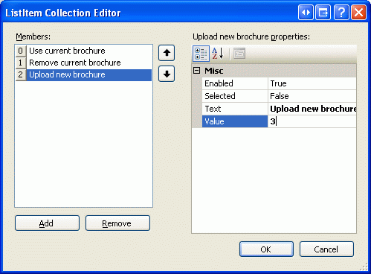
Task: Select the Enabled property row
Action: (x=279, y=83)
